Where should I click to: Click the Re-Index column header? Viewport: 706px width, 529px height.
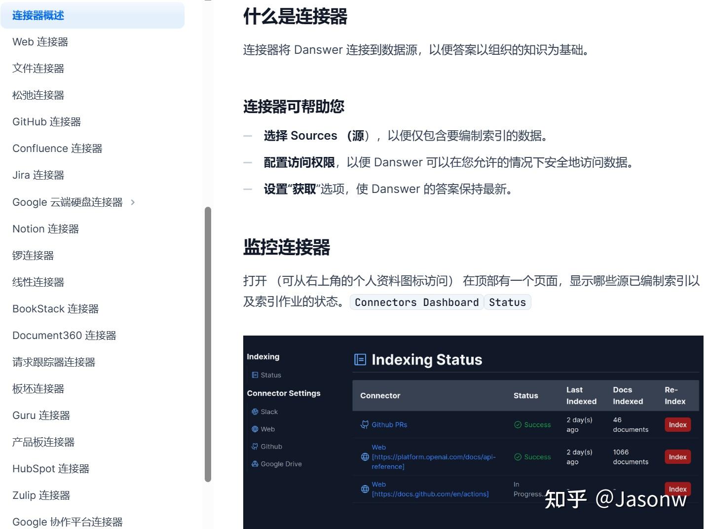(675, 396)
